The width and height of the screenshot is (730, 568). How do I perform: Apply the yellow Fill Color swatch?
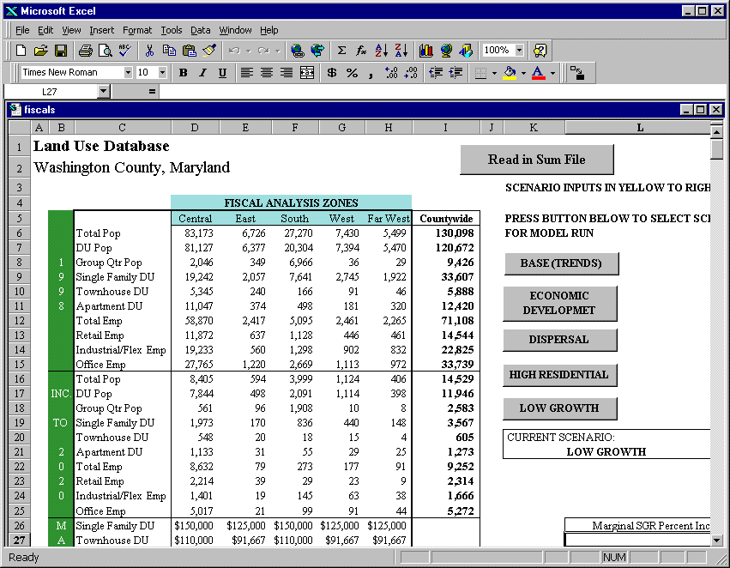tap(510, 73)
